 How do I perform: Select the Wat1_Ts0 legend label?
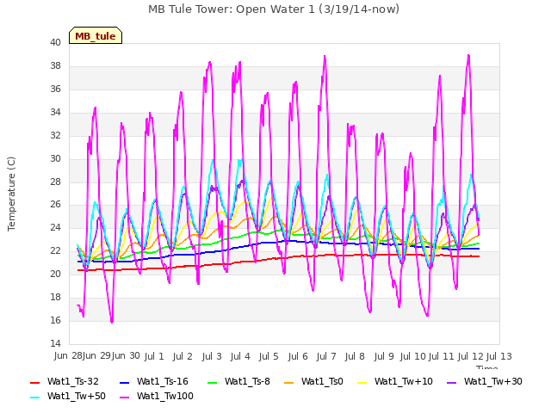[322, 381]
